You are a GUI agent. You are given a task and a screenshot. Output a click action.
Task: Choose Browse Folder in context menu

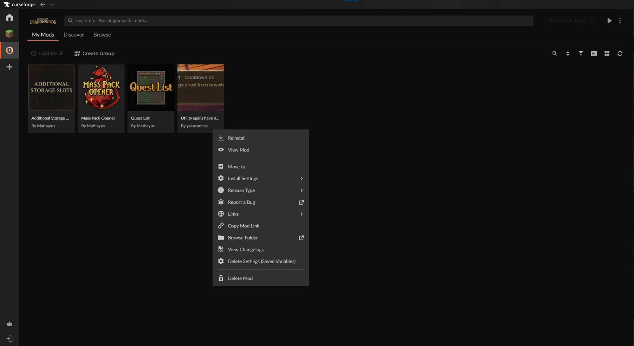click(261, 238)
